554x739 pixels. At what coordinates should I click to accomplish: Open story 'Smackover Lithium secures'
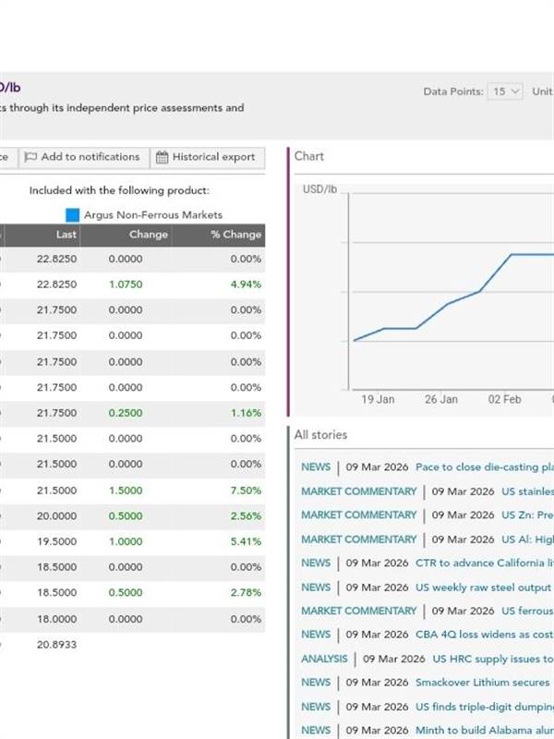pyautogui.click(x=482, y=683)
